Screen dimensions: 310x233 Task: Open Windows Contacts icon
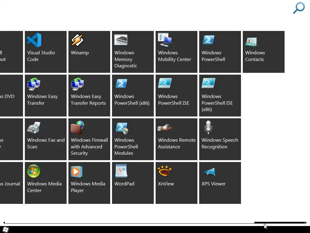click(251, 42)
